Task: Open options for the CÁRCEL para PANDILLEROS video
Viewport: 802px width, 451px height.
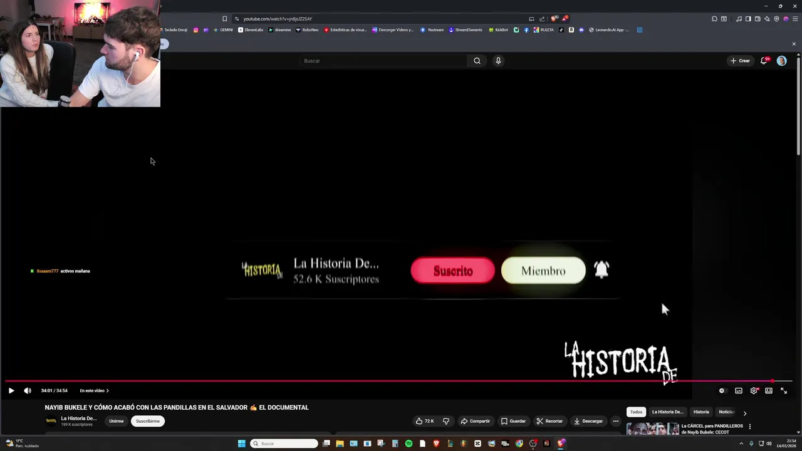Action: pyautogui.click(x=750, y=427)
